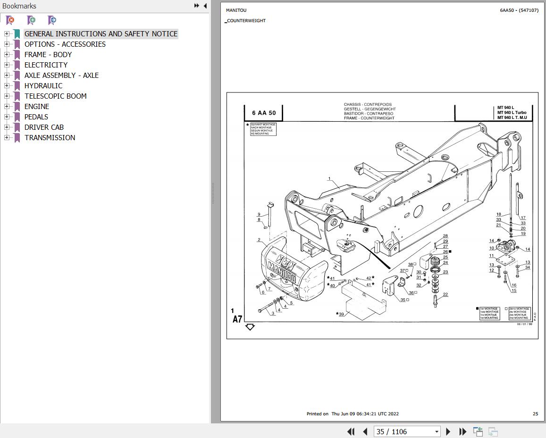Open the ENGINE bookmark

37,107
